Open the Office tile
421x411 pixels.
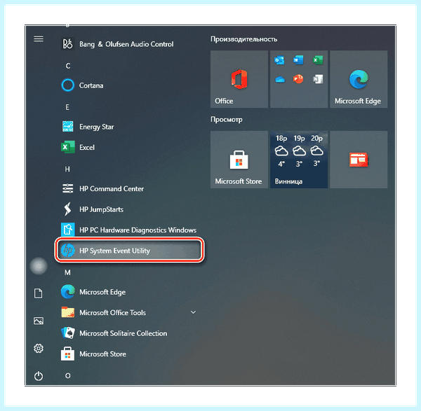coord(239,79)
